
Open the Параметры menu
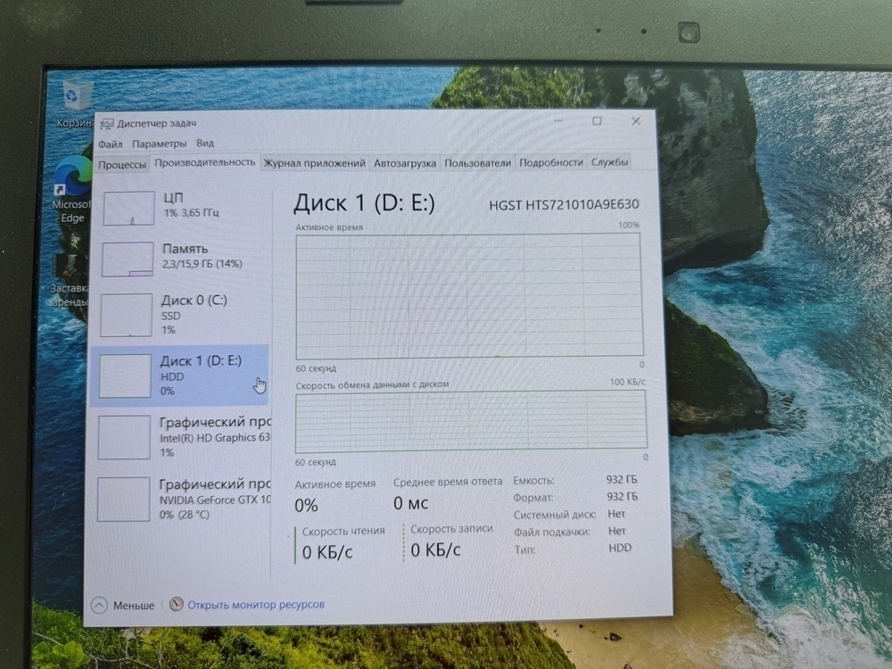[x=159, y=144]
